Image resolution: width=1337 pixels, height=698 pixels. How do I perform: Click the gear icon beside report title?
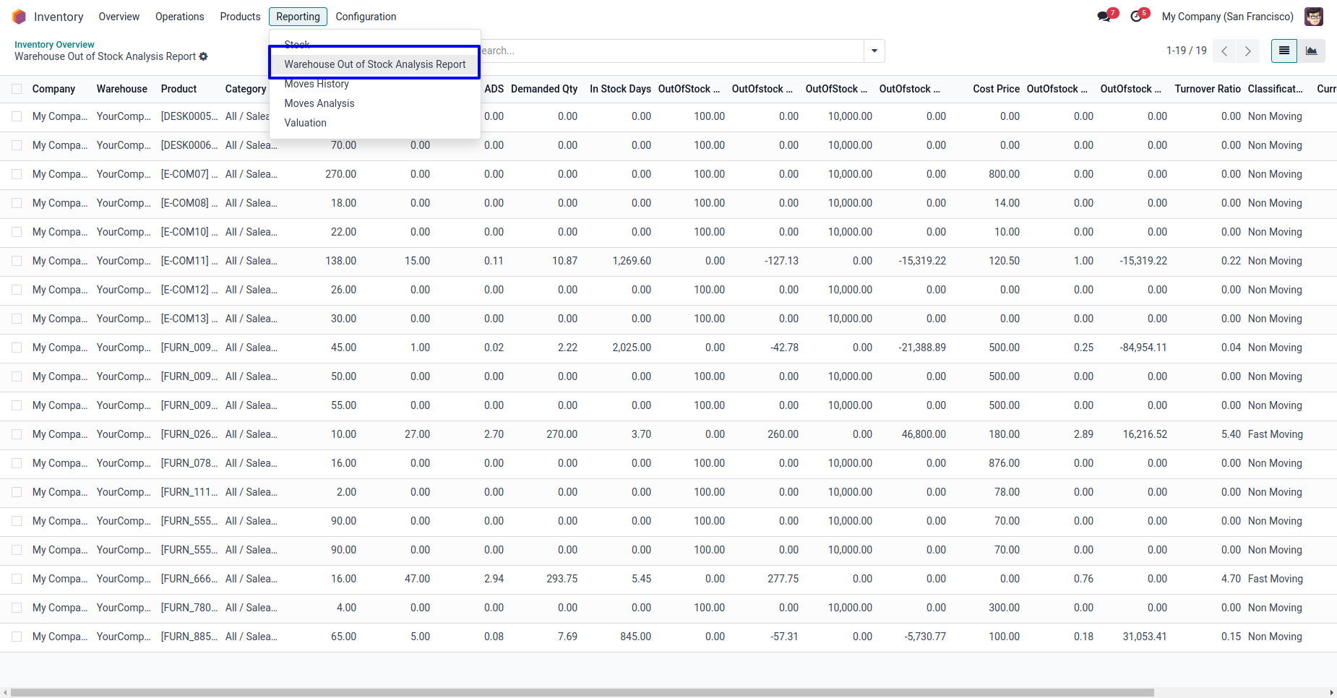click(x=204, y=56)
